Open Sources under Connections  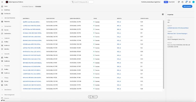[x=6, y=30]
